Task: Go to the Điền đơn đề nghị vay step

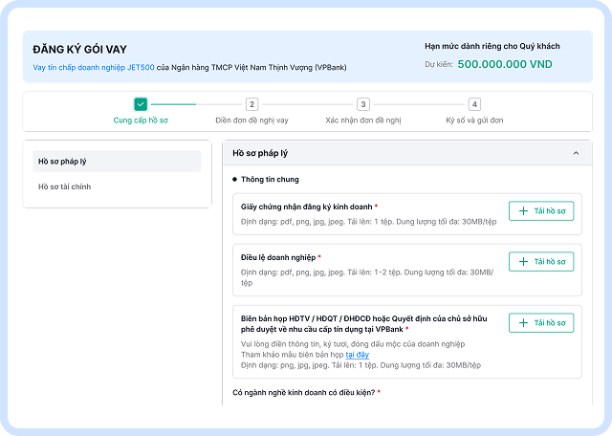Action: (251, 120)
